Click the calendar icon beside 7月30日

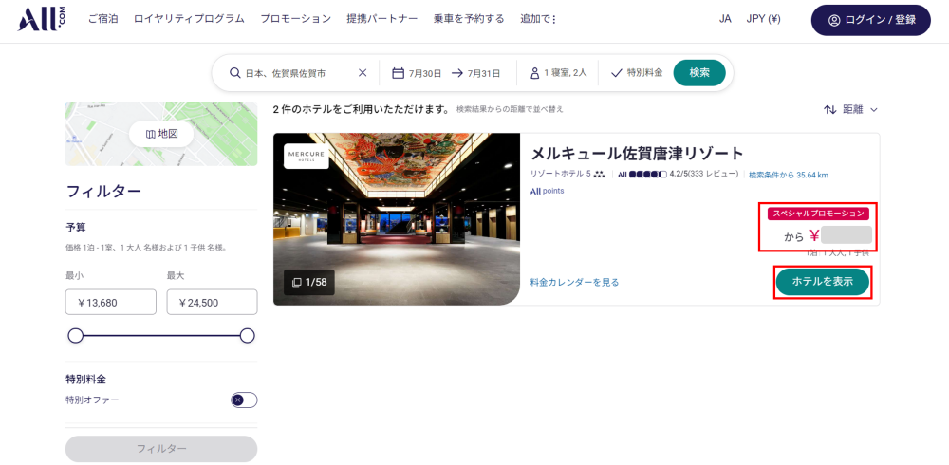click(x=398, y=73)
